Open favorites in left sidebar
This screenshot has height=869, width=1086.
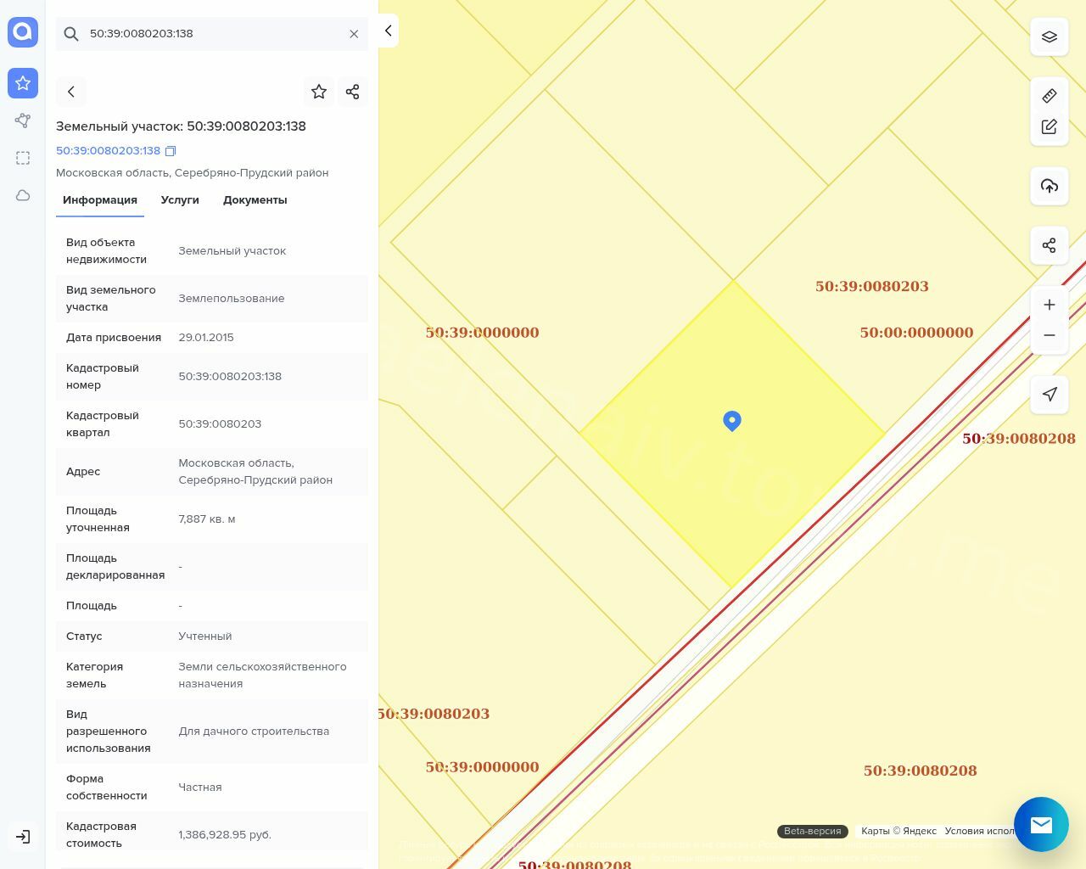pos(23,83)
